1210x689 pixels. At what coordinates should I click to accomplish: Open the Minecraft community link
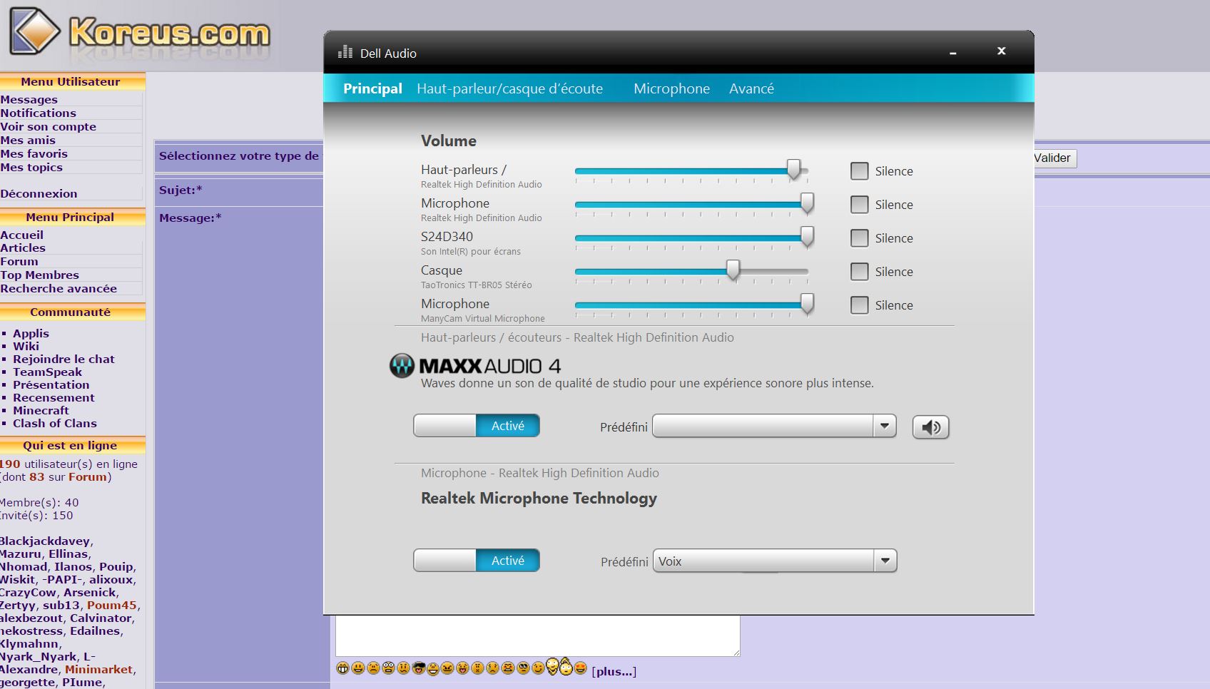(x=41, y=411)
